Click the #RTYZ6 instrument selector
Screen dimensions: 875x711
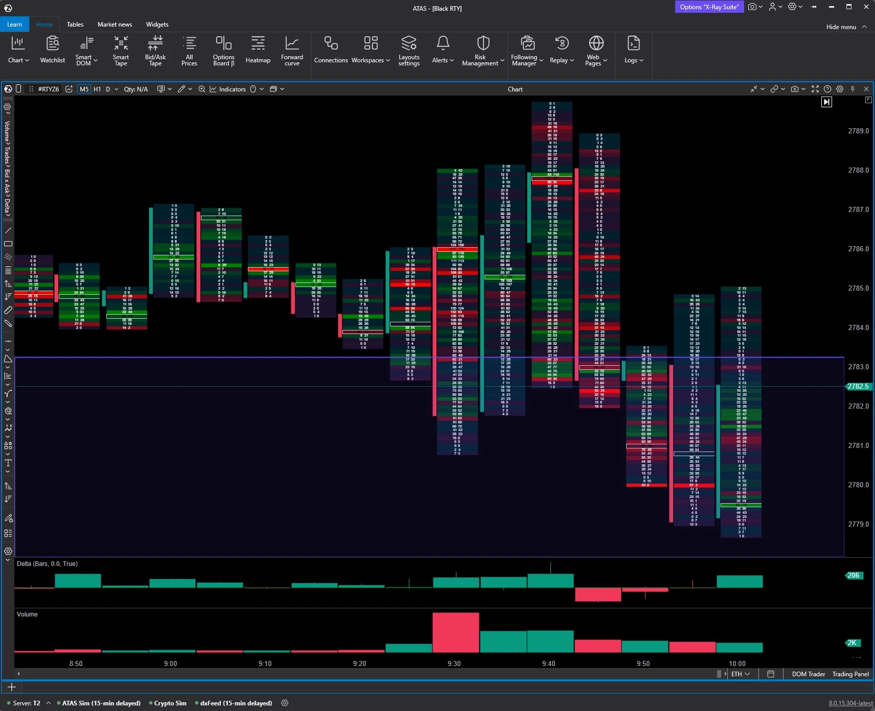pos(49,89)
